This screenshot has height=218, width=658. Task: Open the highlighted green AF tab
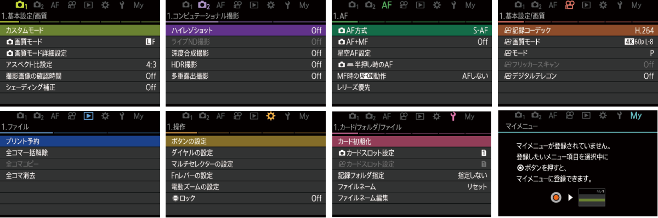pyautogui.click(x=387, y=5)
